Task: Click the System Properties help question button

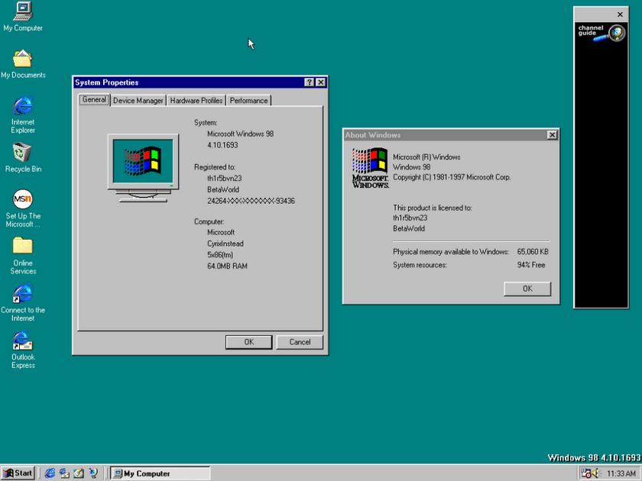Action: (x=310, y=82)
